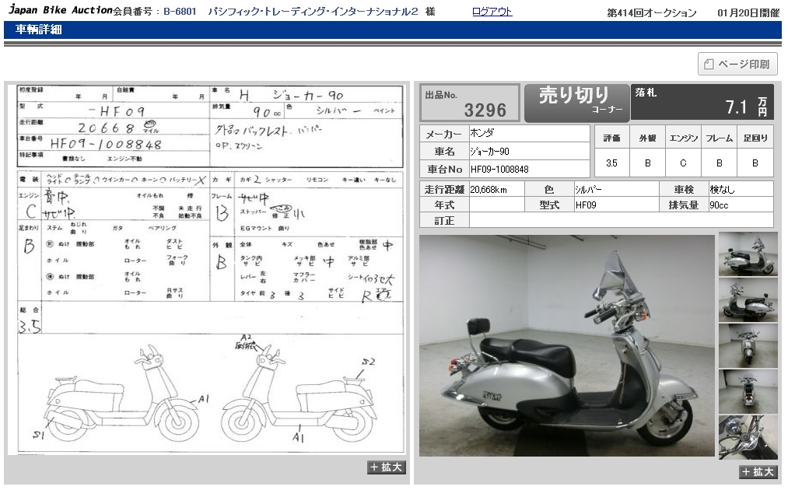Click the 01月20日開催 date text
The width and height of the screenshot is (788, 490).
pyautogui.click(x=748, y=12)
